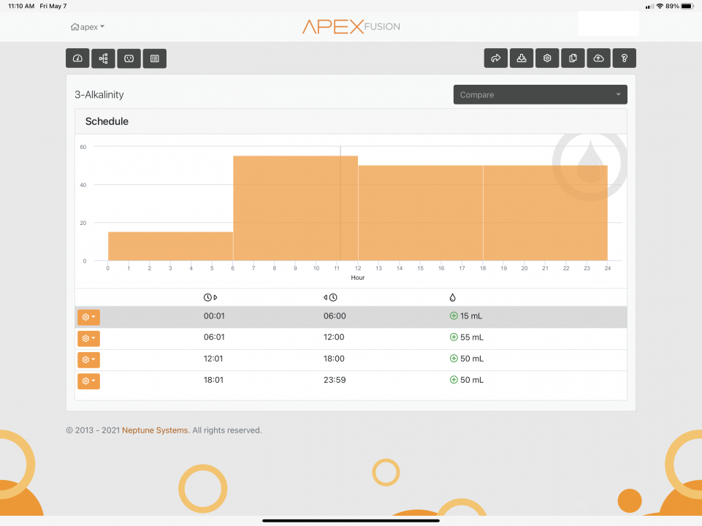Click the green plus beside 15 mL

click(454, 316)
